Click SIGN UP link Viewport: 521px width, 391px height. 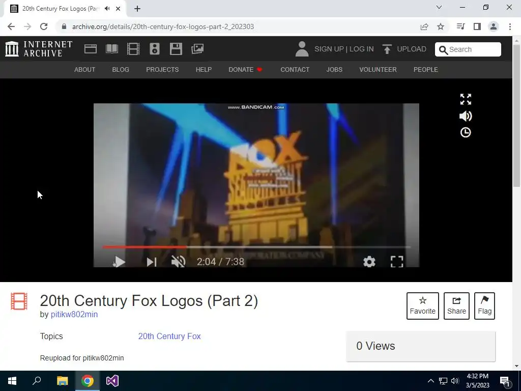(329, 49)
